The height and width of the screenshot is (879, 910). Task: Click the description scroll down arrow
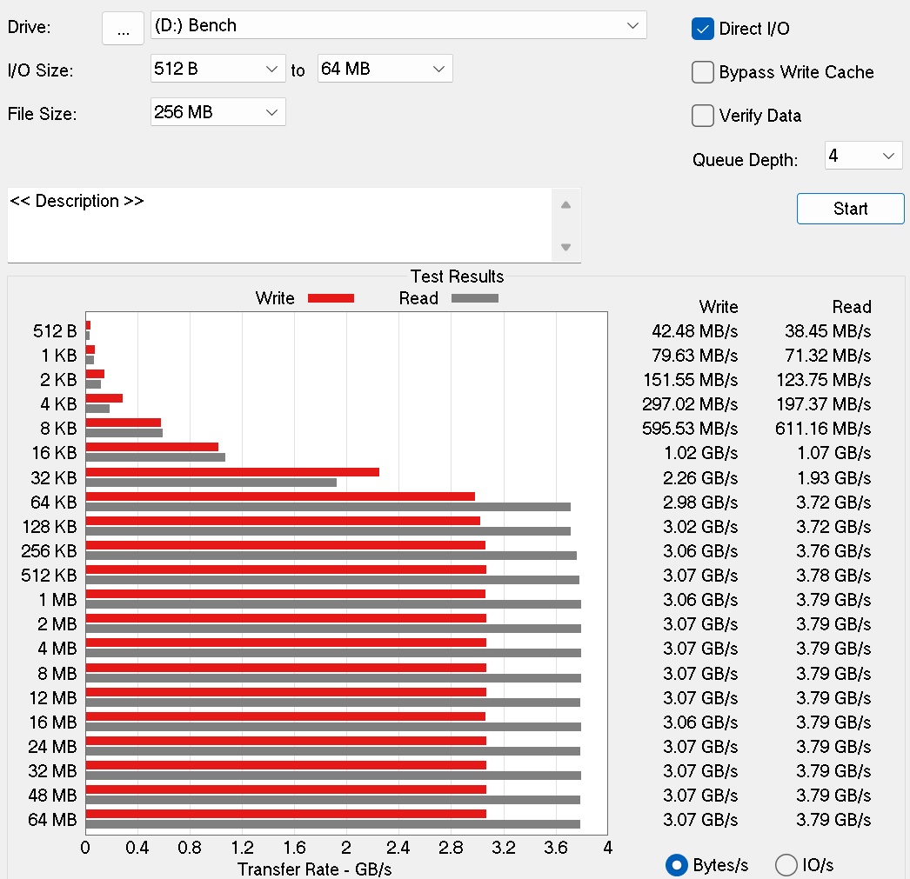(565, 247)
